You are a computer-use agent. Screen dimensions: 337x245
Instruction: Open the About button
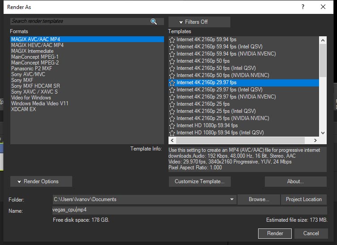click(x=295, y=181)
